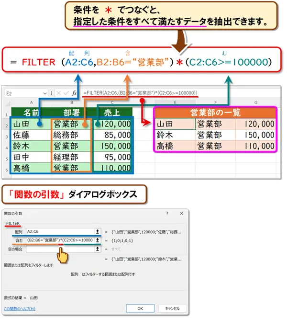The height and width of the screenshot is (319, 287).
Task: Click the OK button in dialog
Action: click(140, 308)
